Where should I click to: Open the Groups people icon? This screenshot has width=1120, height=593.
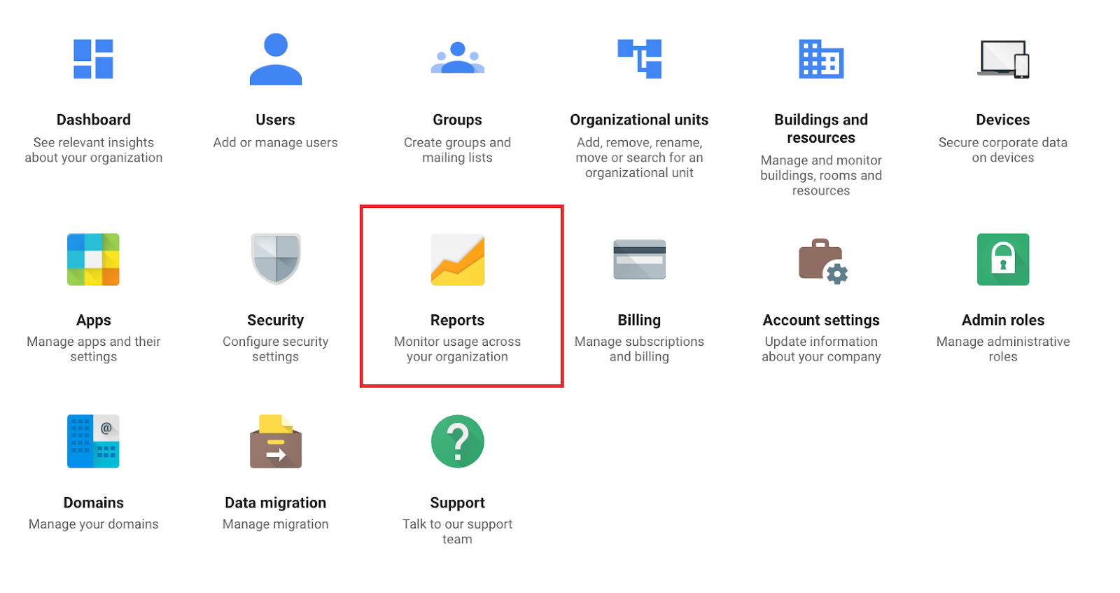(458, 58)
